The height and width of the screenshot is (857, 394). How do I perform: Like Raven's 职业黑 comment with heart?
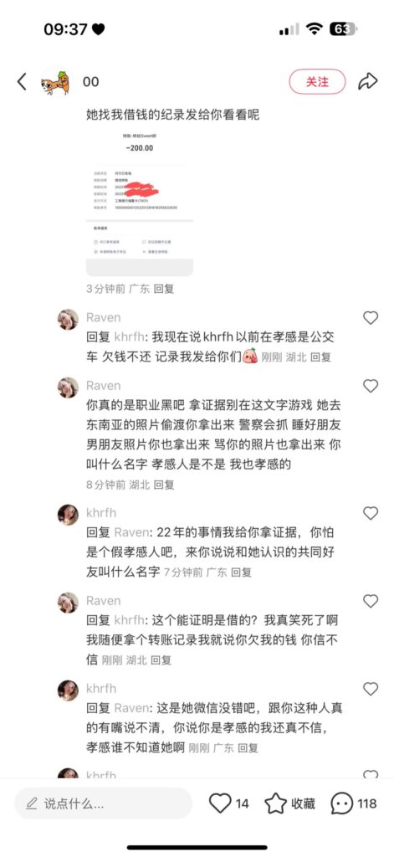tap(371, 386)
